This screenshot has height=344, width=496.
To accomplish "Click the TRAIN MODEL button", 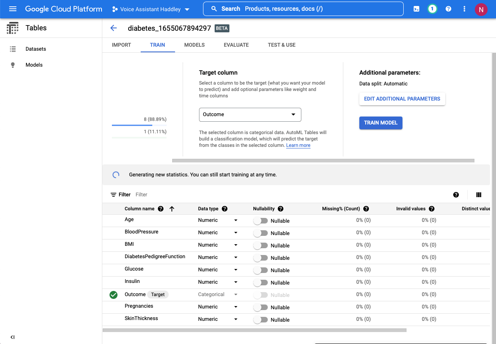I will click(380, 123).
